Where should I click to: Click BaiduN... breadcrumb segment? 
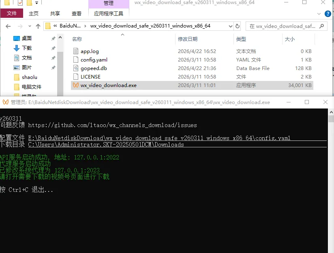tap(70, 26)
